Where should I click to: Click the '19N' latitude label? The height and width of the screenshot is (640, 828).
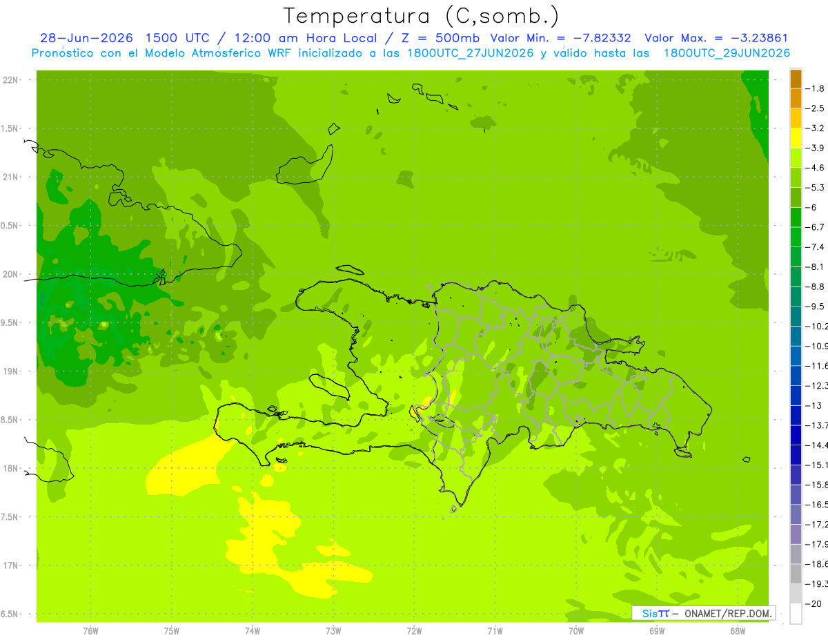[10, 371]
